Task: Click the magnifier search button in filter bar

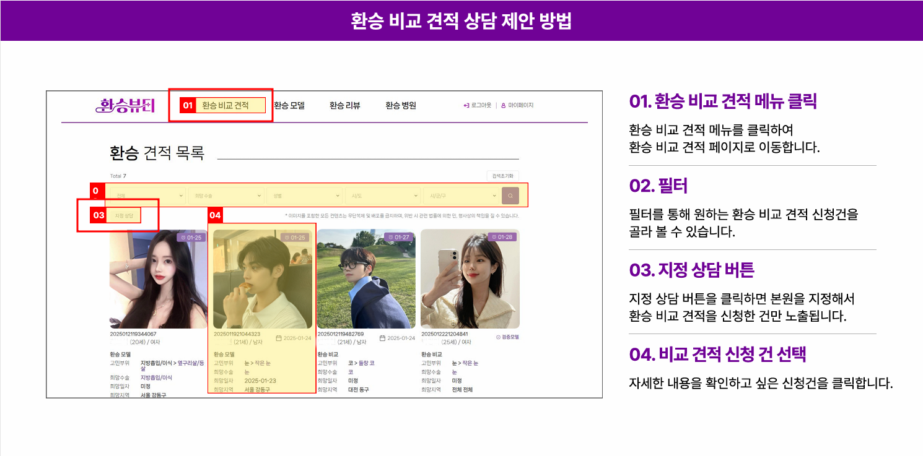Action: [x=510, y=196]
